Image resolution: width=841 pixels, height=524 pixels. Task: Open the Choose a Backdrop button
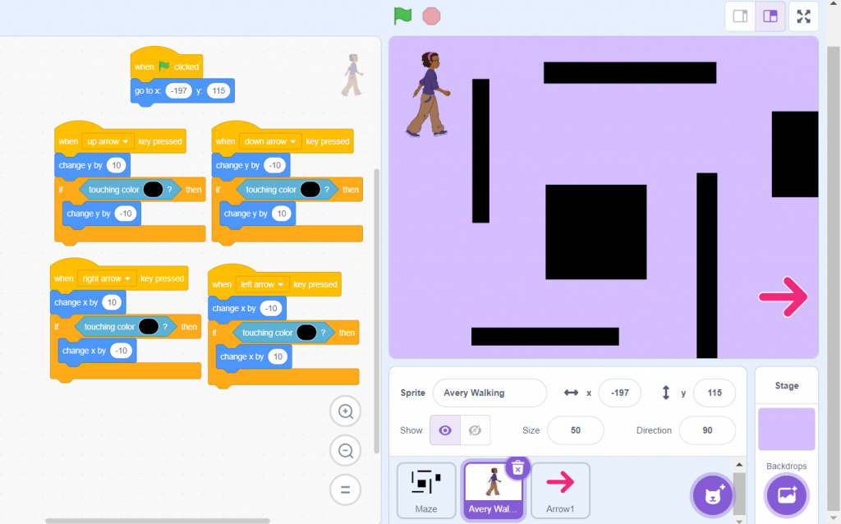pyautogui.click(x=786, y=494)
